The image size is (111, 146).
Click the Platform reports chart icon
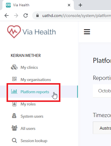click(x=14, y=91)
